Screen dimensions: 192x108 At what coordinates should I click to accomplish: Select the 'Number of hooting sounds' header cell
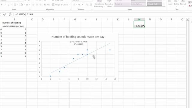[14, 24]
